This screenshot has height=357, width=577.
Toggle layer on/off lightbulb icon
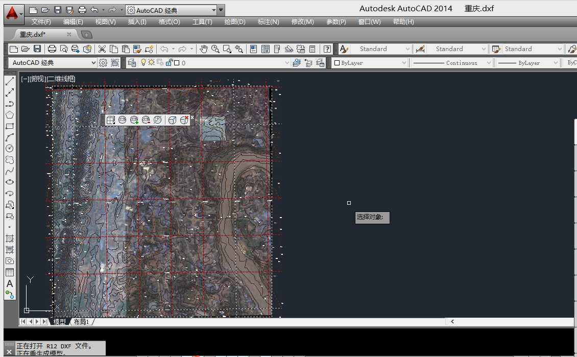[143, 63]
